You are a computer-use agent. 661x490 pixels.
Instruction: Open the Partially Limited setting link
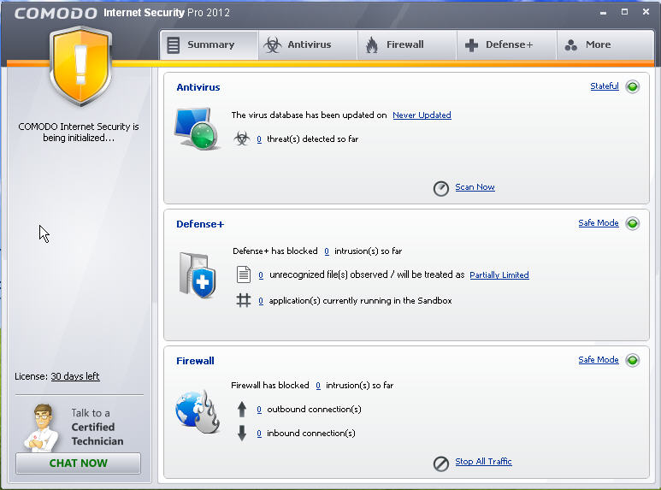point(499,275)
